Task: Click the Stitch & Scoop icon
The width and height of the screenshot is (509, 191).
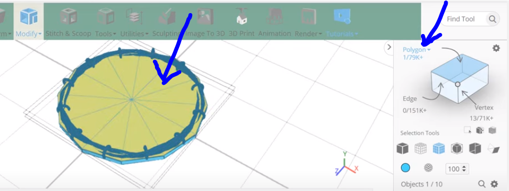Action: (68, 16)
